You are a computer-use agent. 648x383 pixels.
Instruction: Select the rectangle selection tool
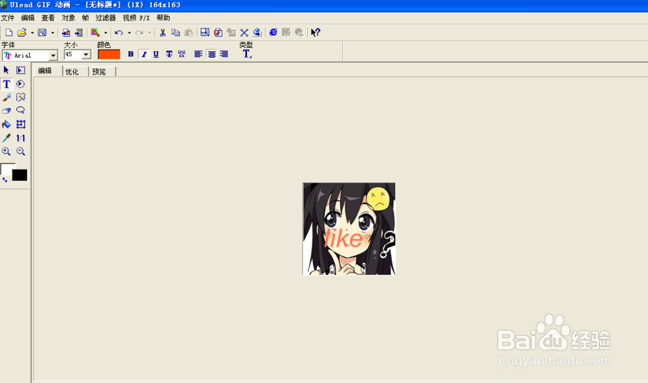click(x=20, y=70)
